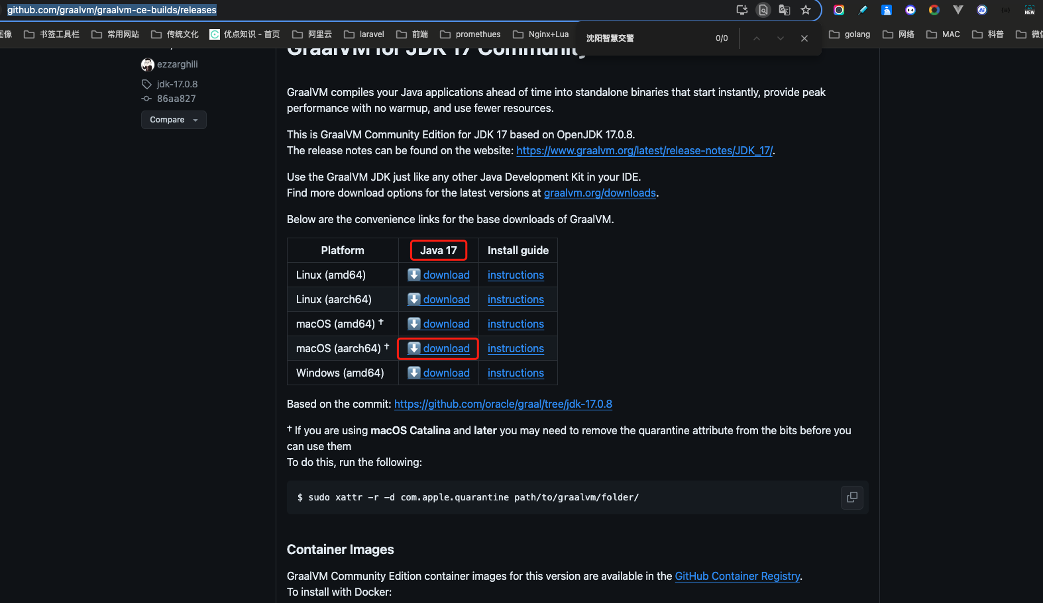This screenshot has height=603, width=1043.
Task: Open commit 86aa827 link
Action: point(176,99)
